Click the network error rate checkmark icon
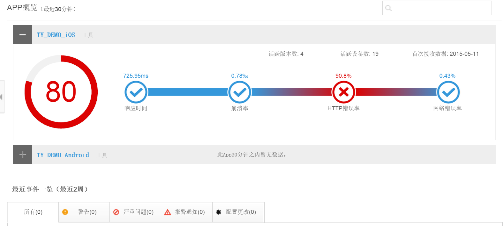 click(448, 92)
